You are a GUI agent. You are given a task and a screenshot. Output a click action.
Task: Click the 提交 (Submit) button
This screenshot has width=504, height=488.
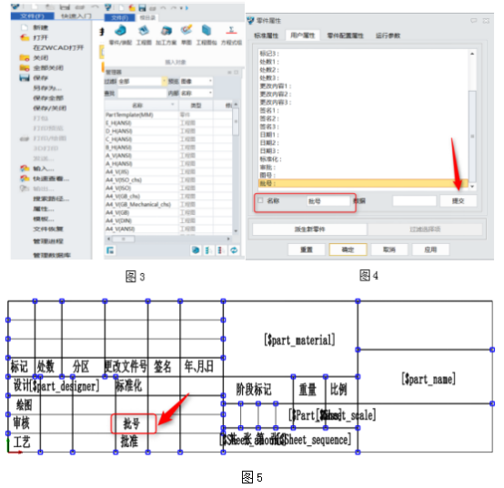tap(458, 200)
